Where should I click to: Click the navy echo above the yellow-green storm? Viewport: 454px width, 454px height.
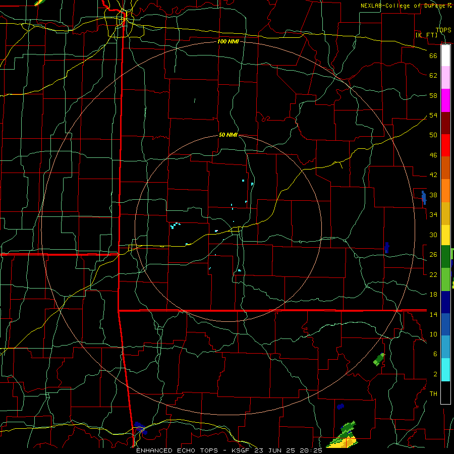[340, 407]
